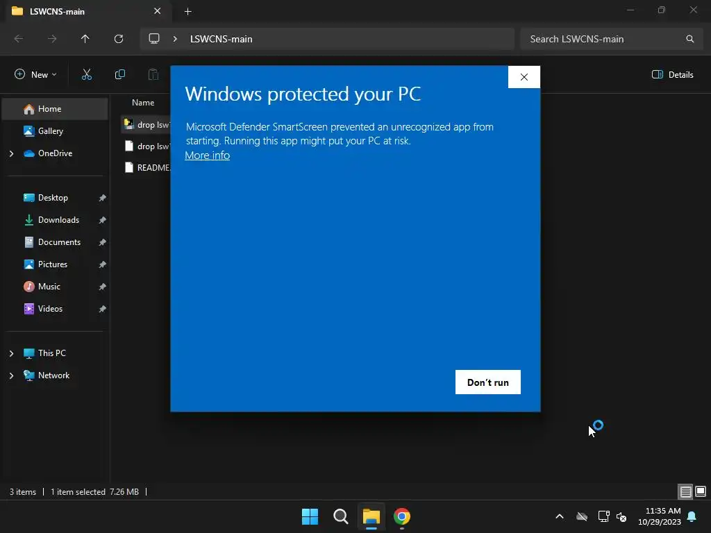Viewport: 711px width, 533px height.
Task: Open notifications bell icon
Action: click(692, 516)
